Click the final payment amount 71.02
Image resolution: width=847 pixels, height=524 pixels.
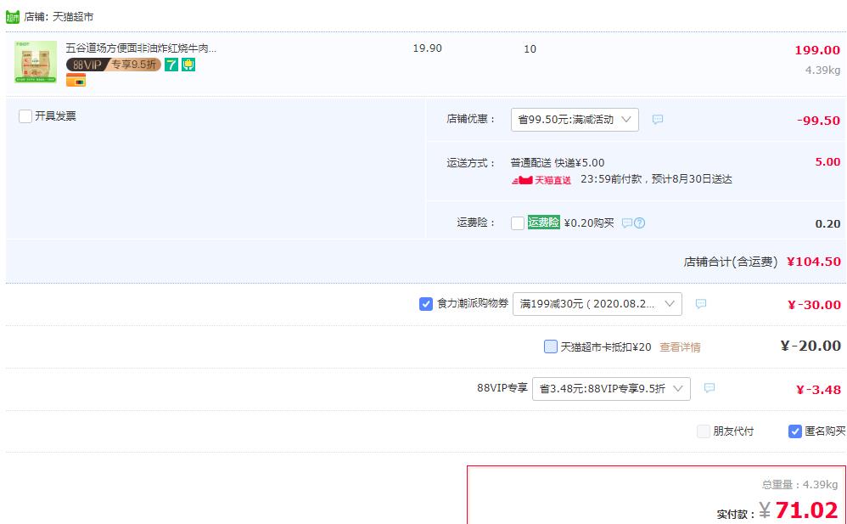[x=806, y=510]
